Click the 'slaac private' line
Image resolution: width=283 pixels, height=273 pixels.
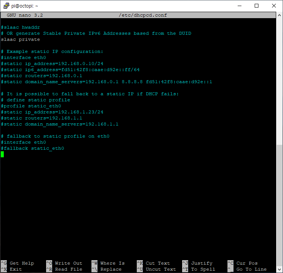tap(20, 39)
